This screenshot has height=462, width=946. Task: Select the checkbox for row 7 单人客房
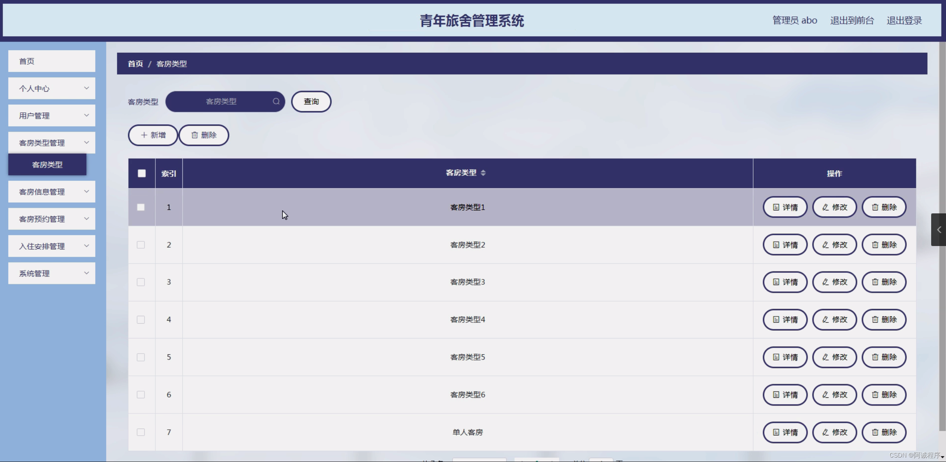[141, 432]
